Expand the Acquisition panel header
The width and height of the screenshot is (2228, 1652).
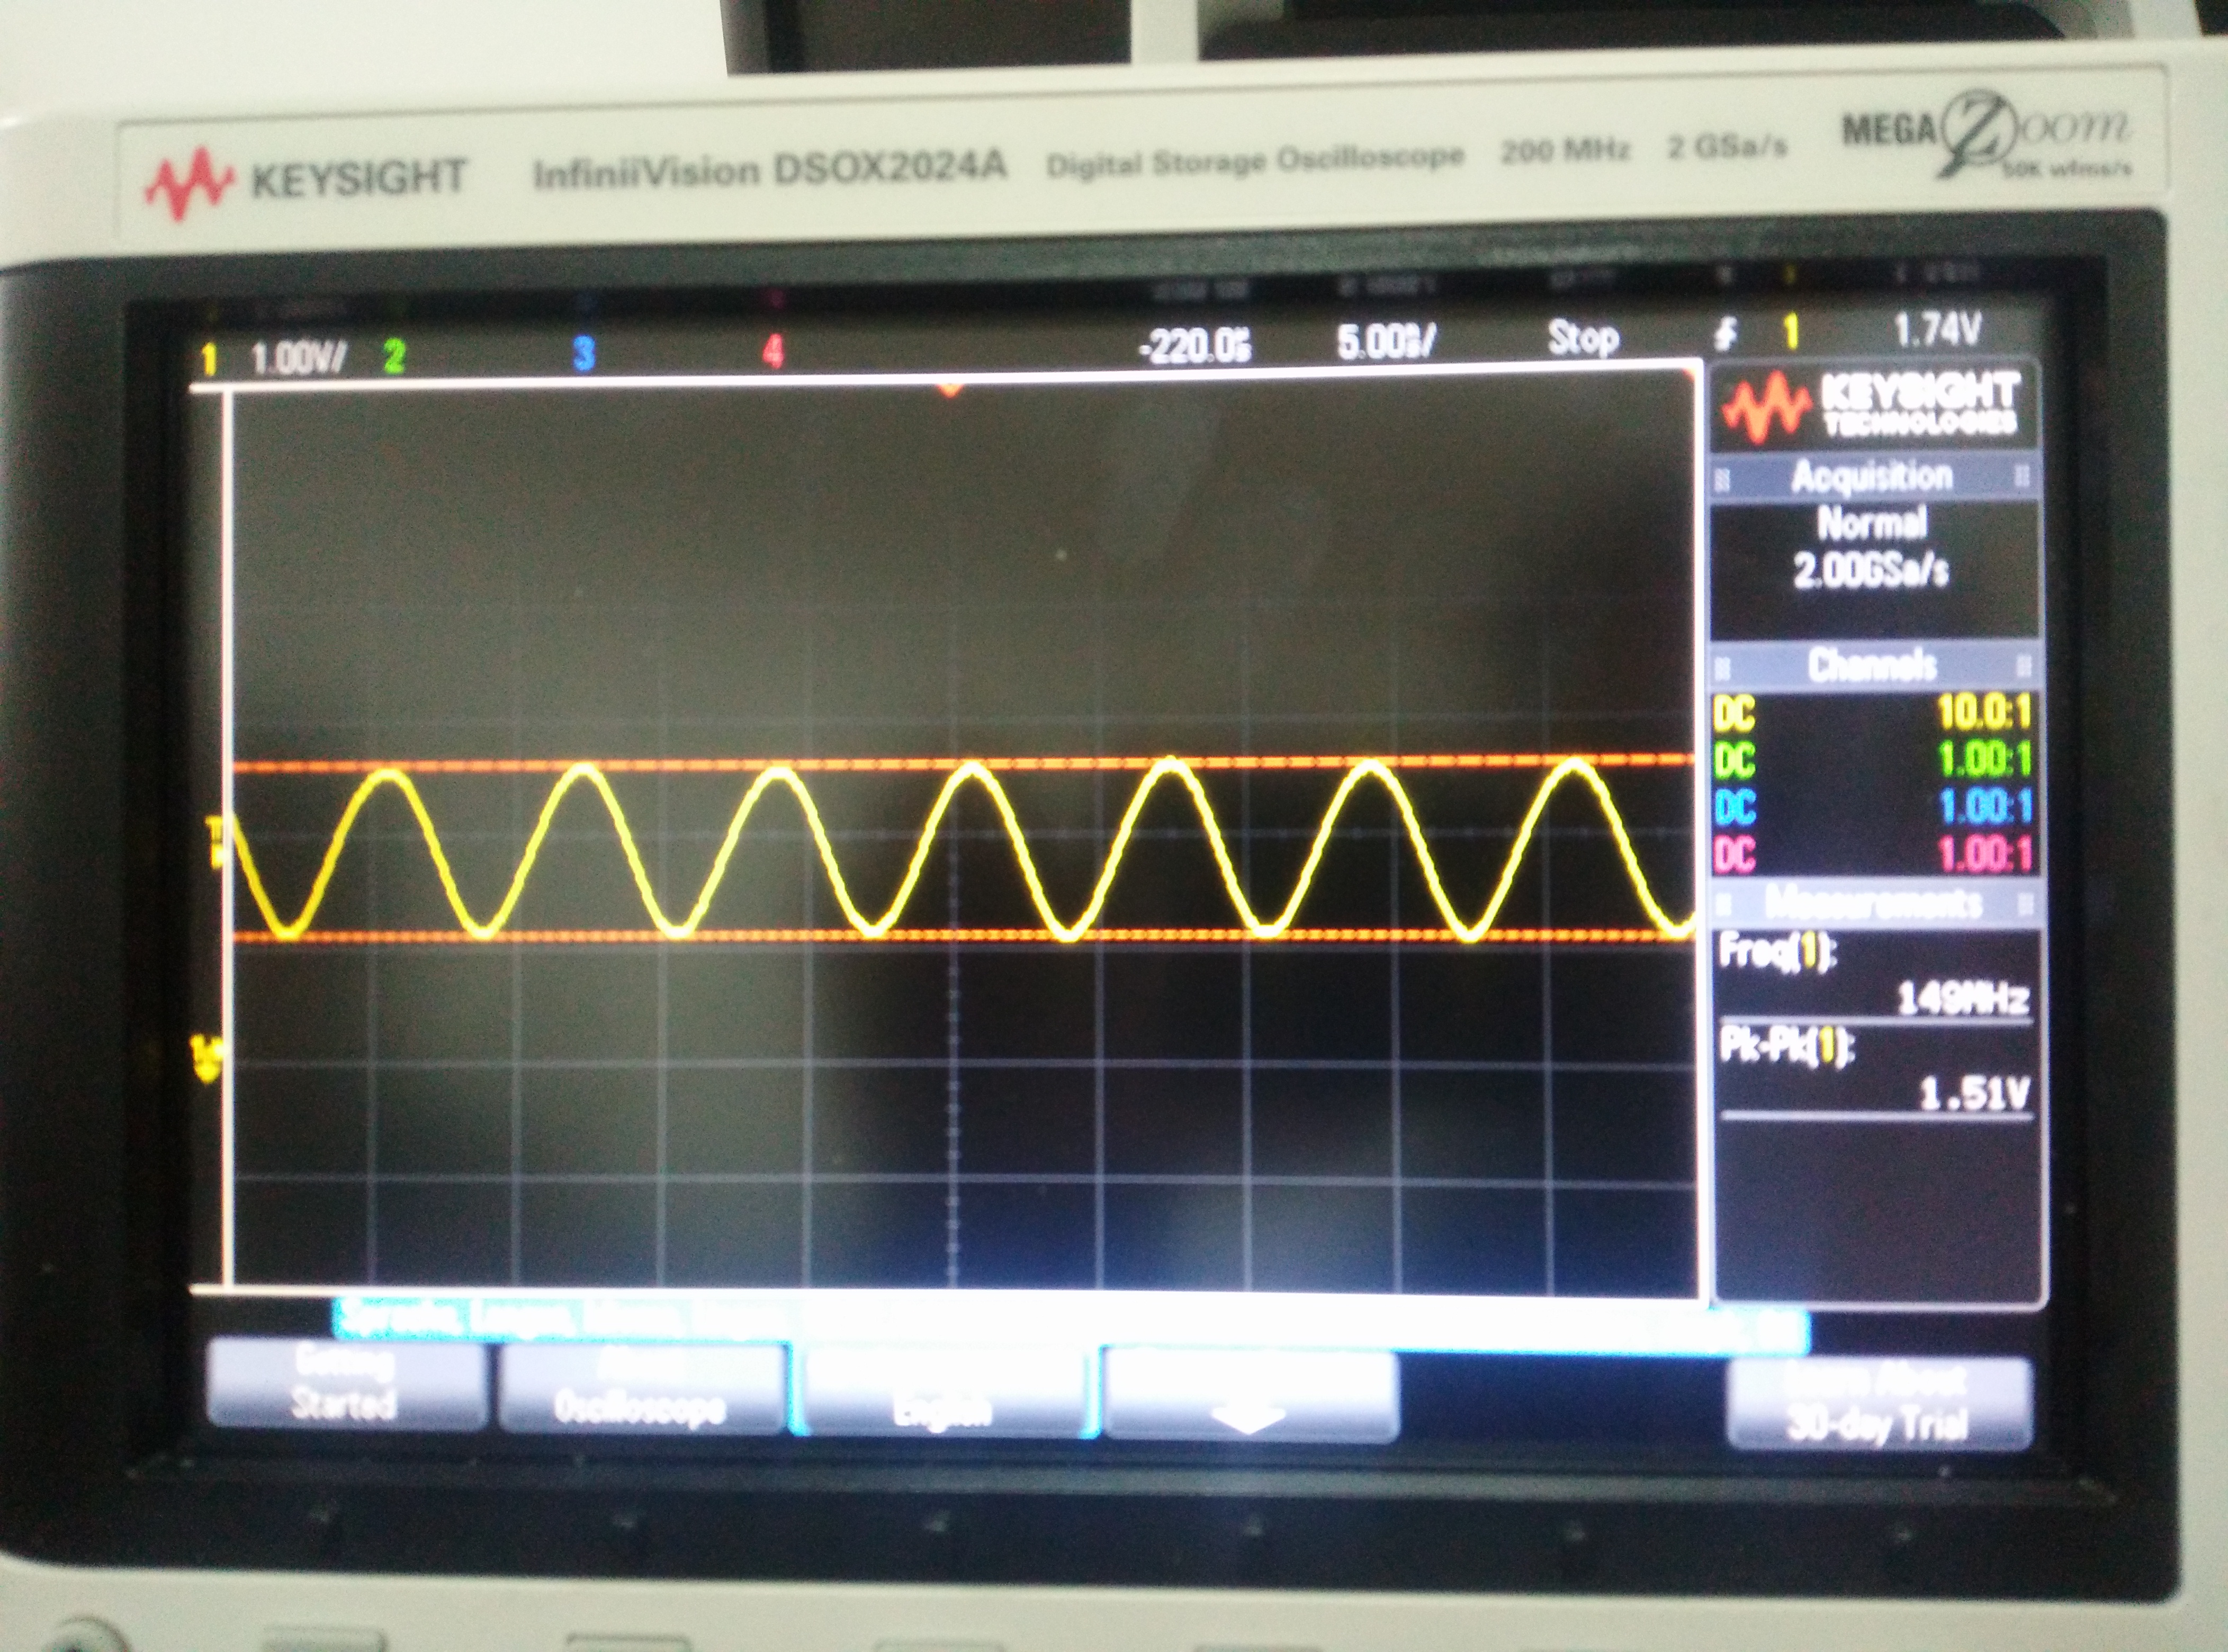(1872, 477)
